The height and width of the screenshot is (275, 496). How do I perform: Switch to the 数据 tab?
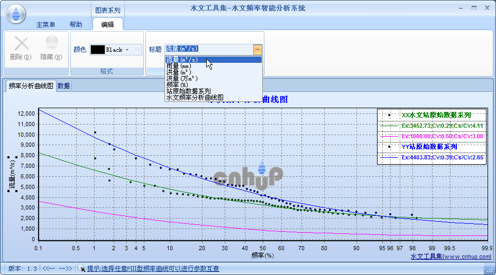click(63, 86)
